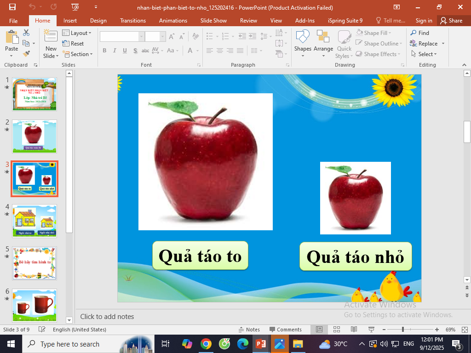Select the Format Painter brush
The width and height of the screenshot is (471, 353).
pos(26,54)
